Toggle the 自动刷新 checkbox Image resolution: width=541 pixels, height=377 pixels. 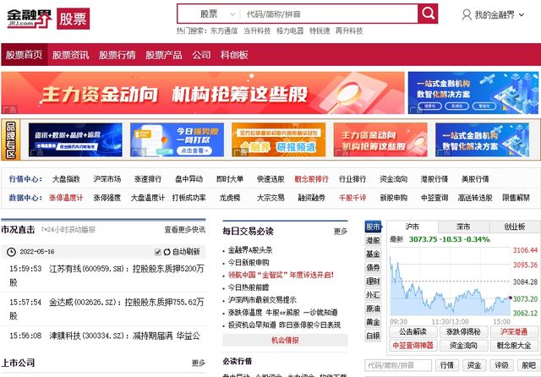pos(158,252)
